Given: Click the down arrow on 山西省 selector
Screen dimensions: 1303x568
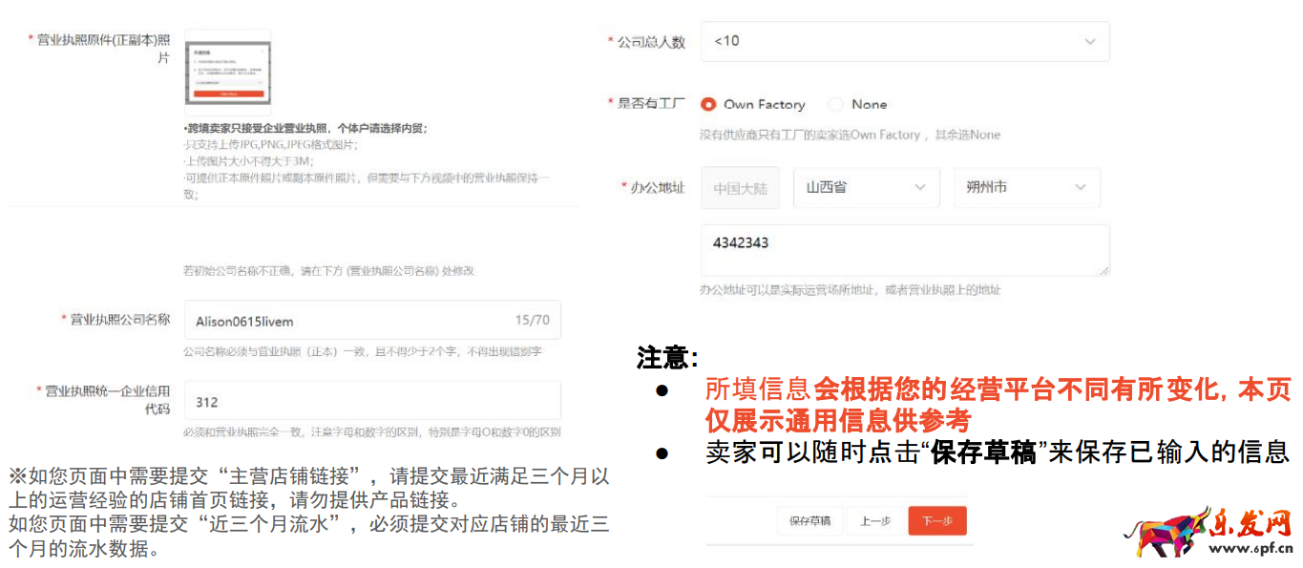Looking at the screenshot, I should click(x=921, y=187).
